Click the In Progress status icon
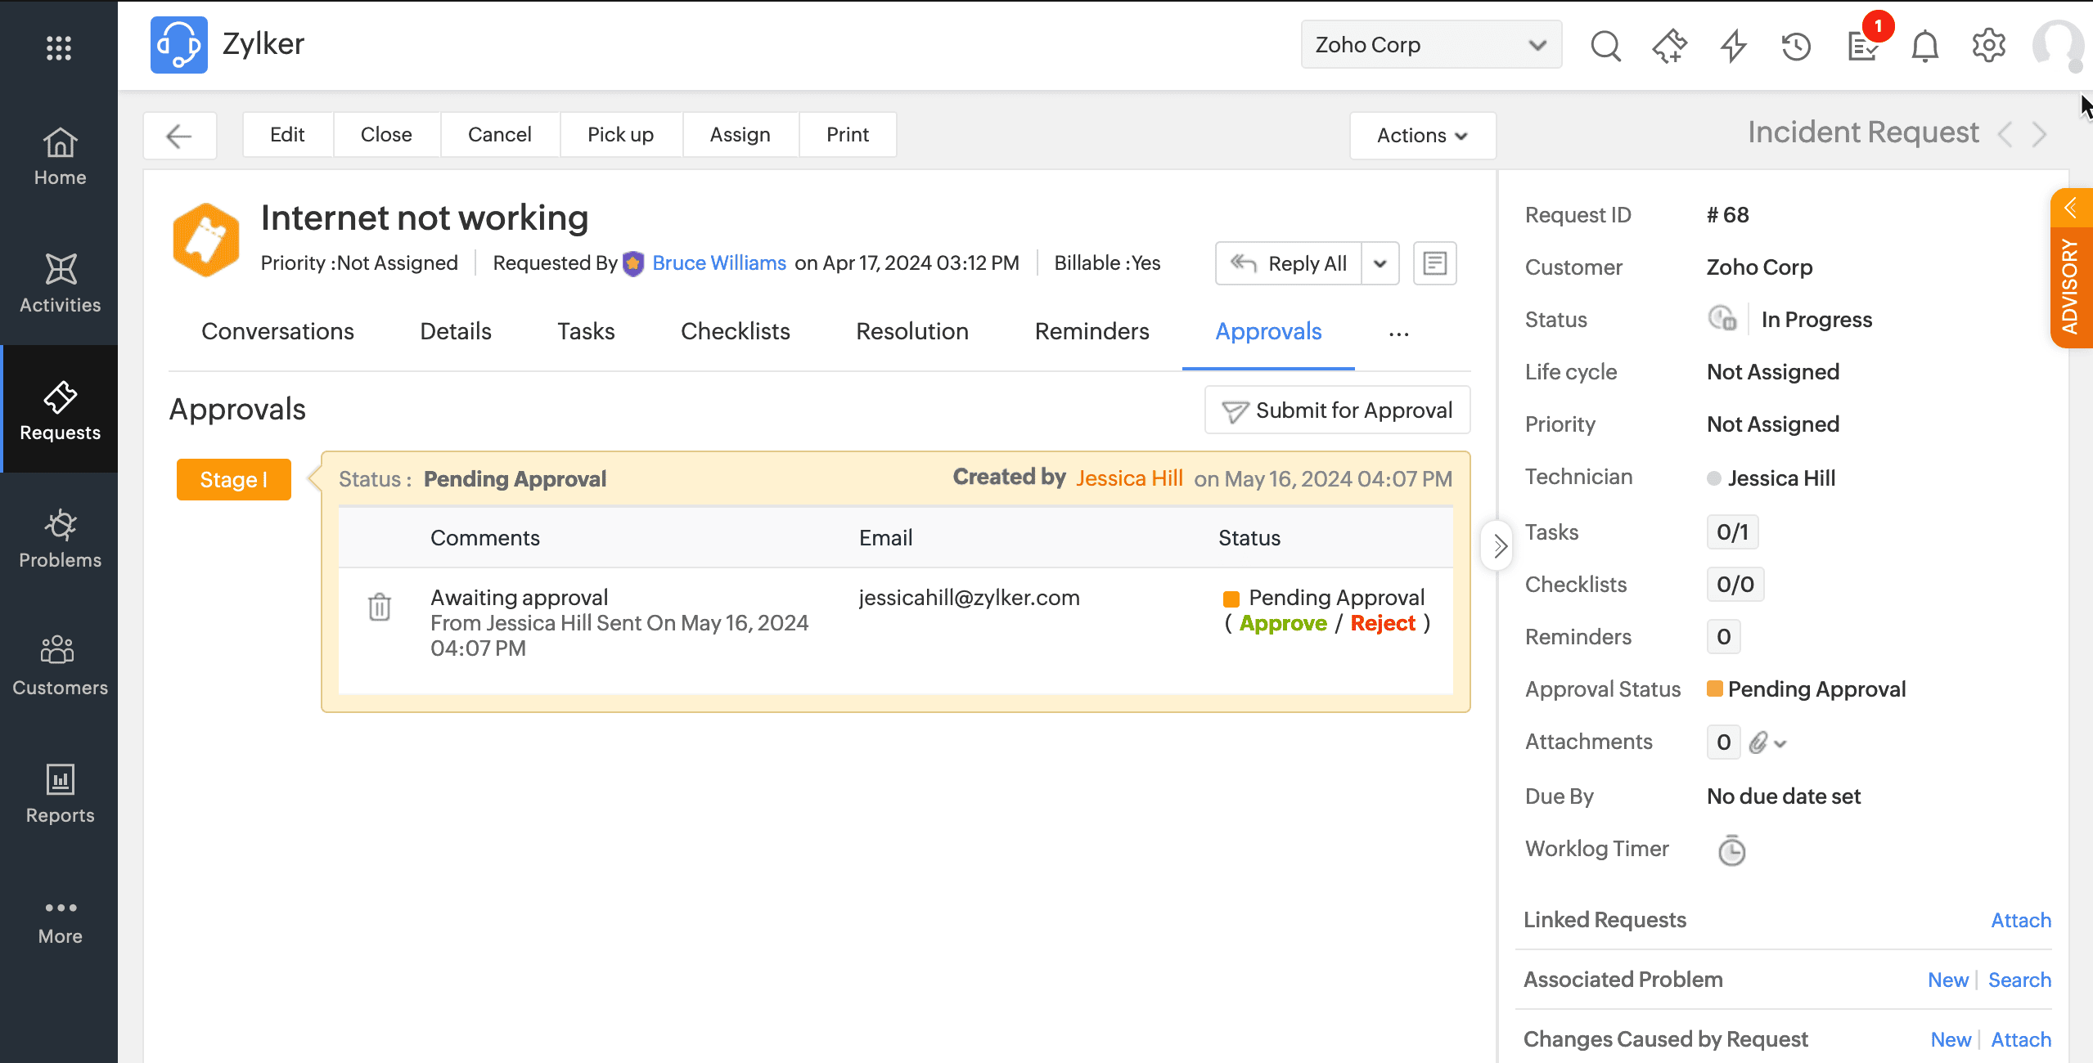 1722,319
